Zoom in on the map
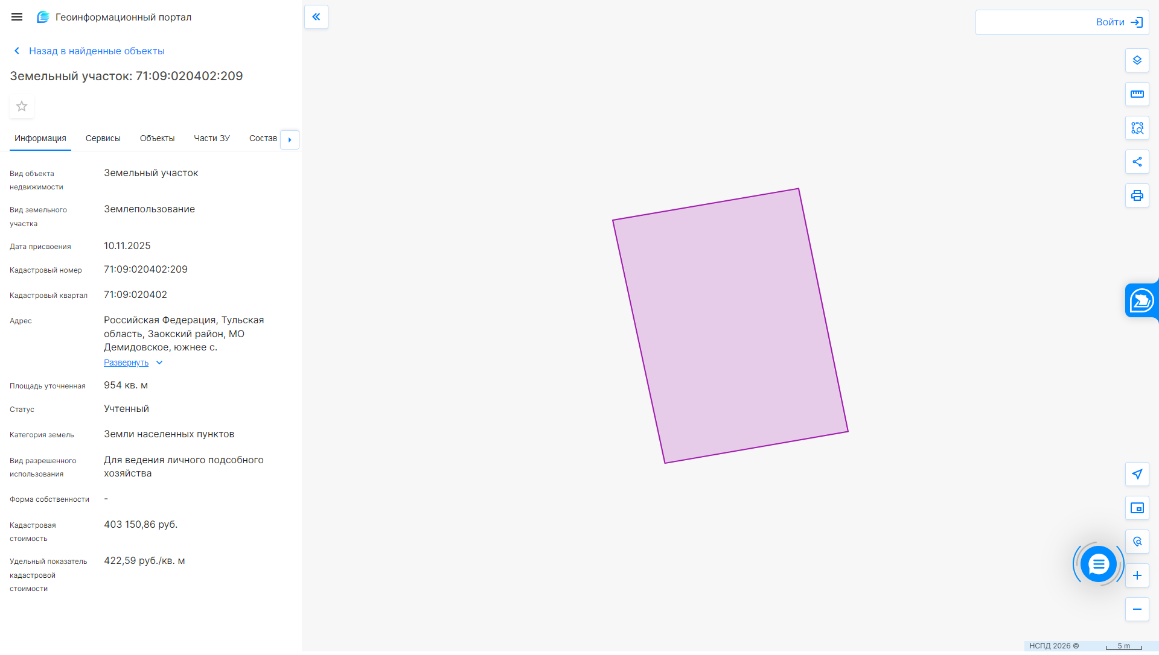 tap(1137, 575)
